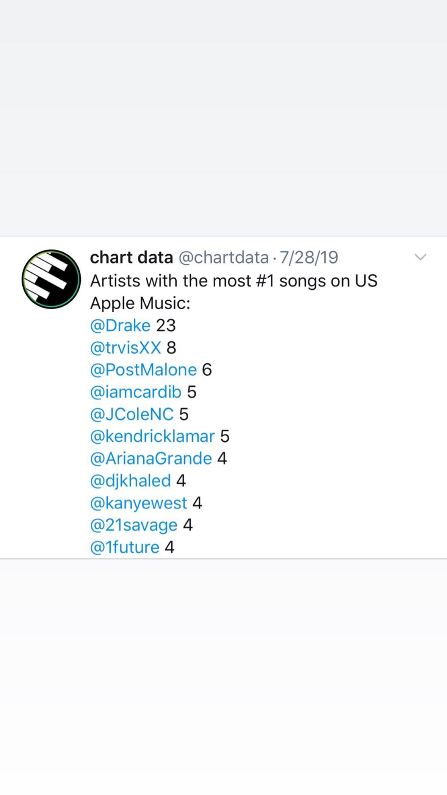Click the 'Apple Music:' text line

click(140, 303)
